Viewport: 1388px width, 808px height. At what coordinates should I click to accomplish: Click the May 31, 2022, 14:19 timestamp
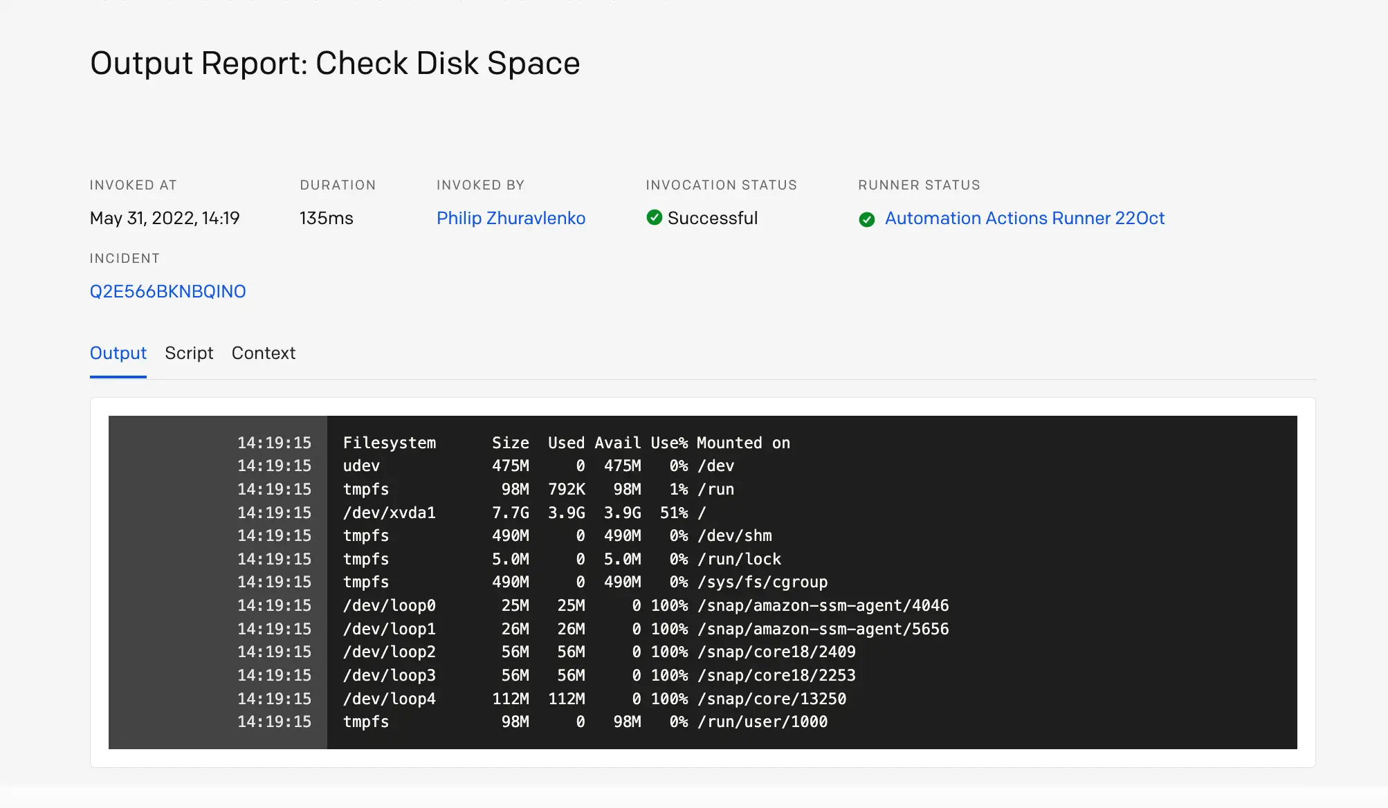(165, 219)
